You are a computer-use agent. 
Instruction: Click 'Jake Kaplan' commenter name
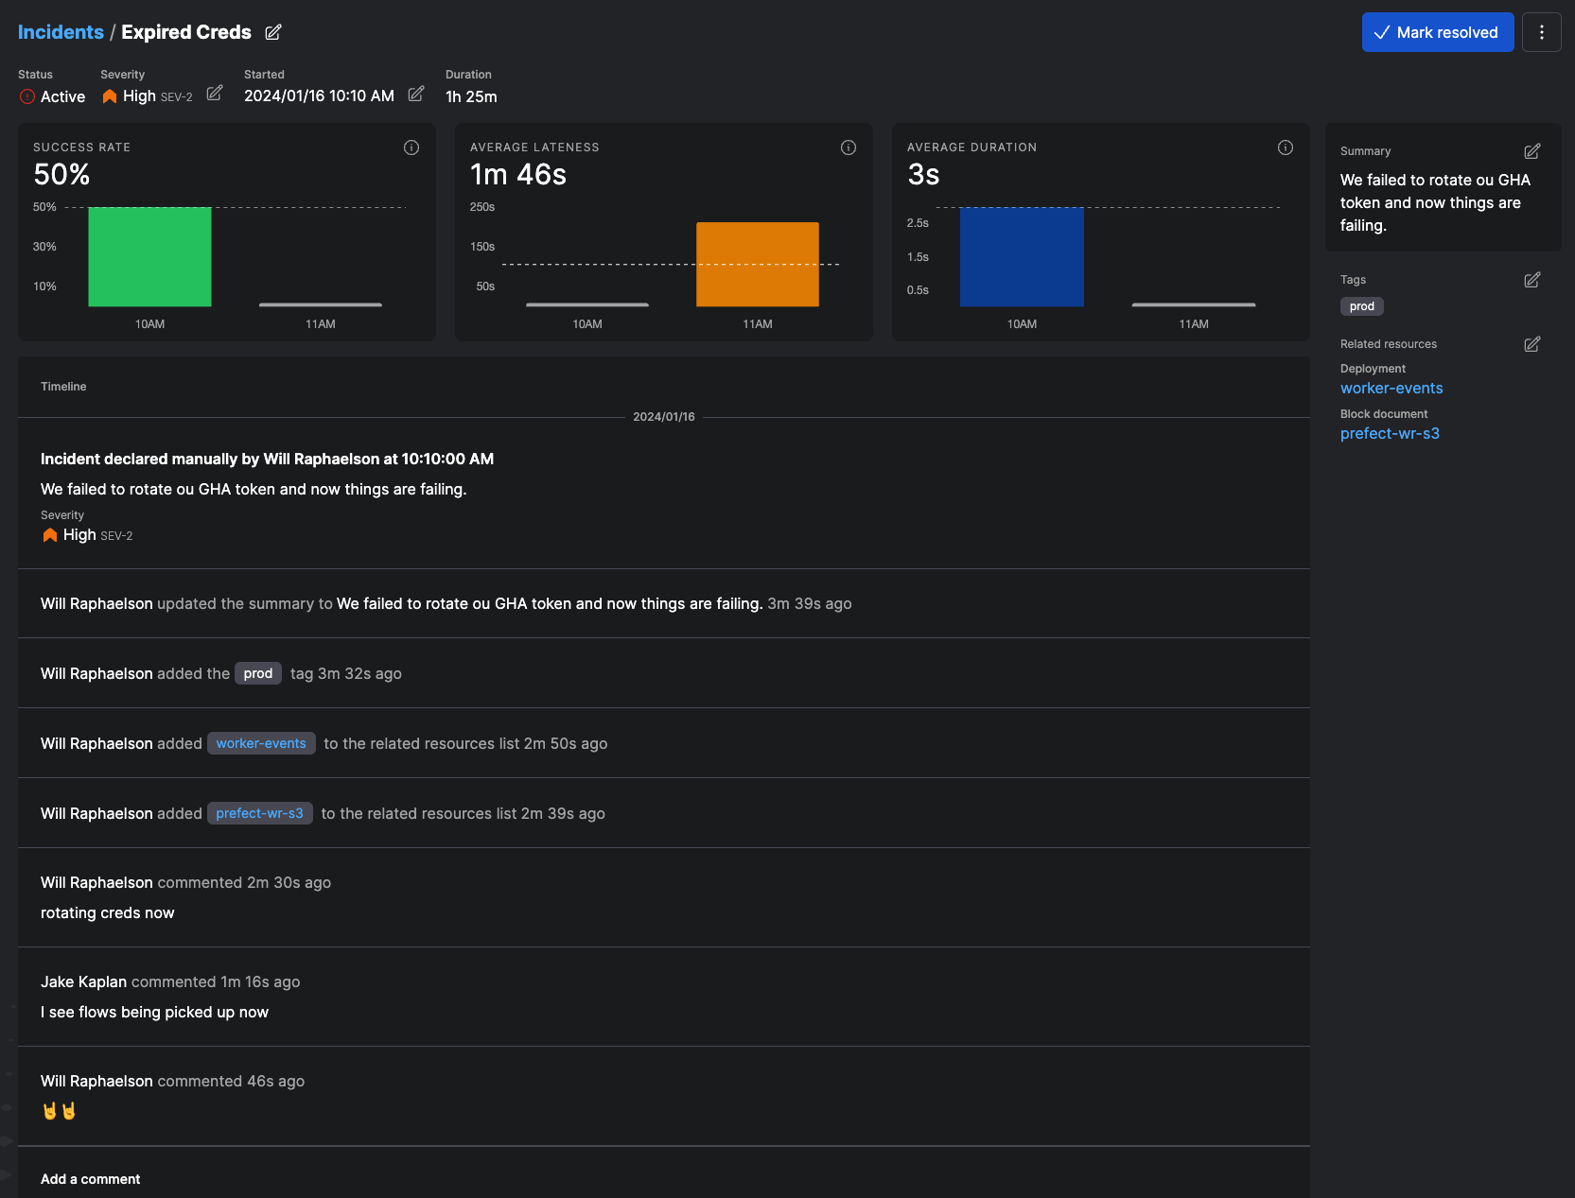pyautogui.click(x=83, y=981)
